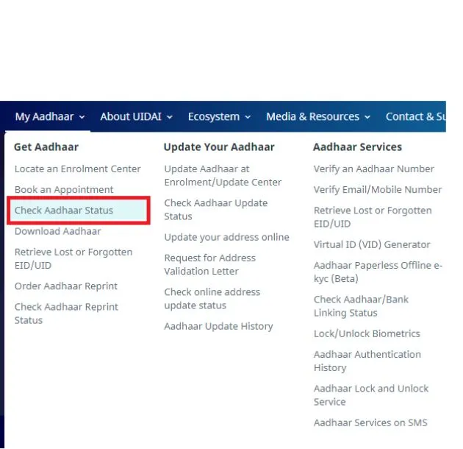Viewport: 463px width, 449px height.
Task: Select Update your address online
Action: click(226, 237)
